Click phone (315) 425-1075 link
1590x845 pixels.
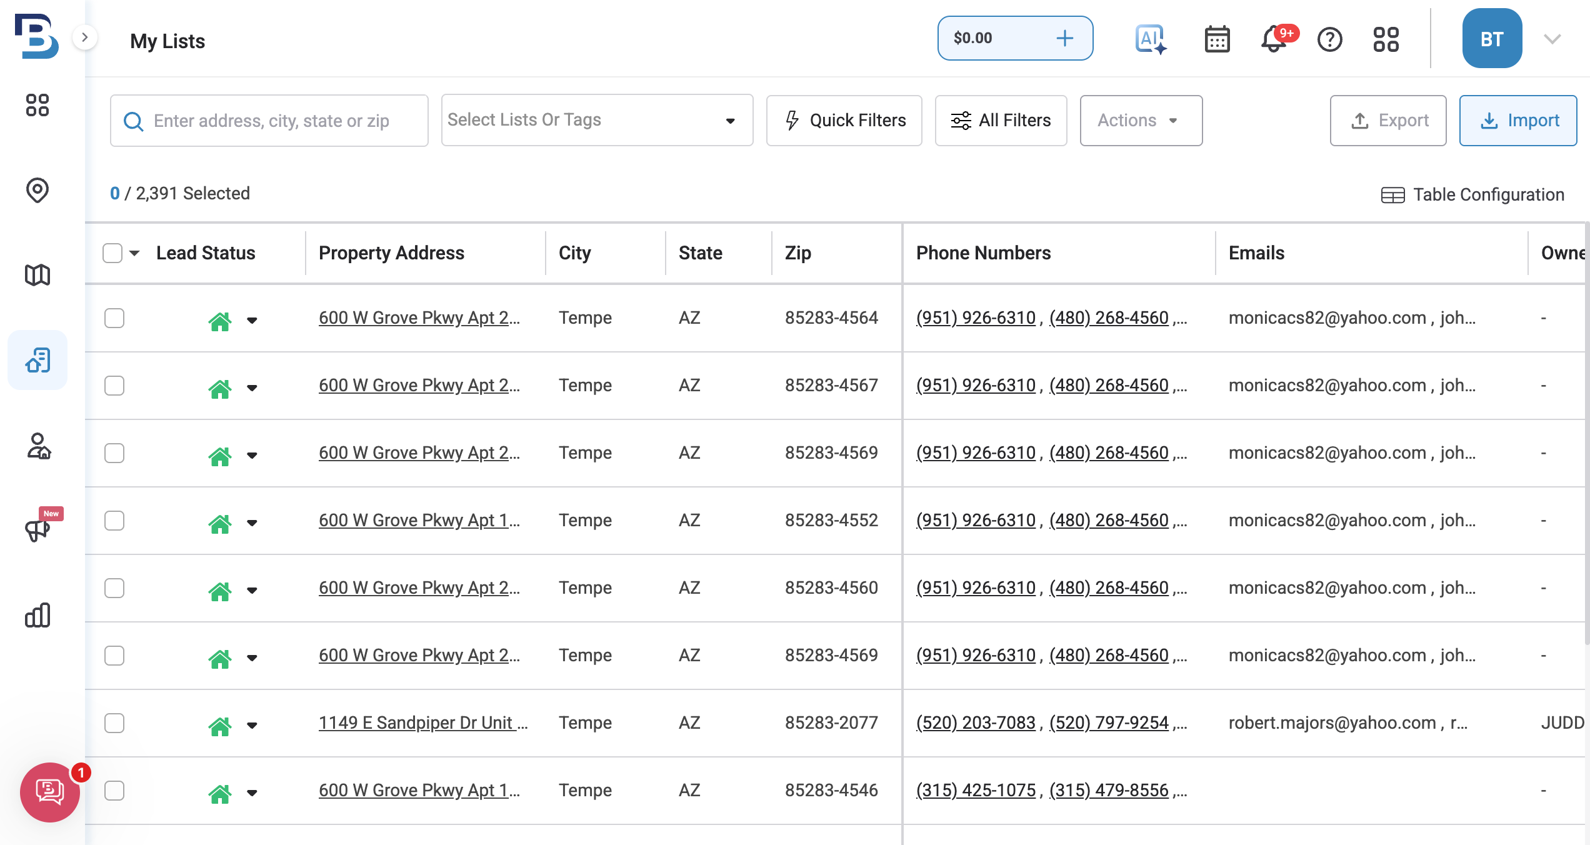(976, 791)
